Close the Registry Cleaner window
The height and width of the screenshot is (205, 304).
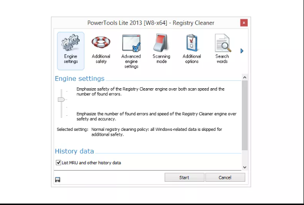click(x=244, y=23)
